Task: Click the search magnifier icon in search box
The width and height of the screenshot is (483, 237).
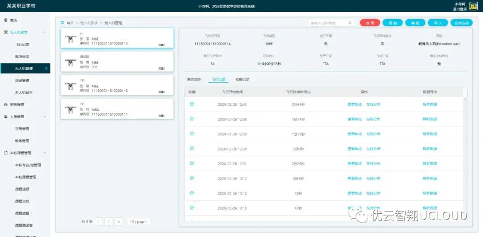Action: point(350,23)
